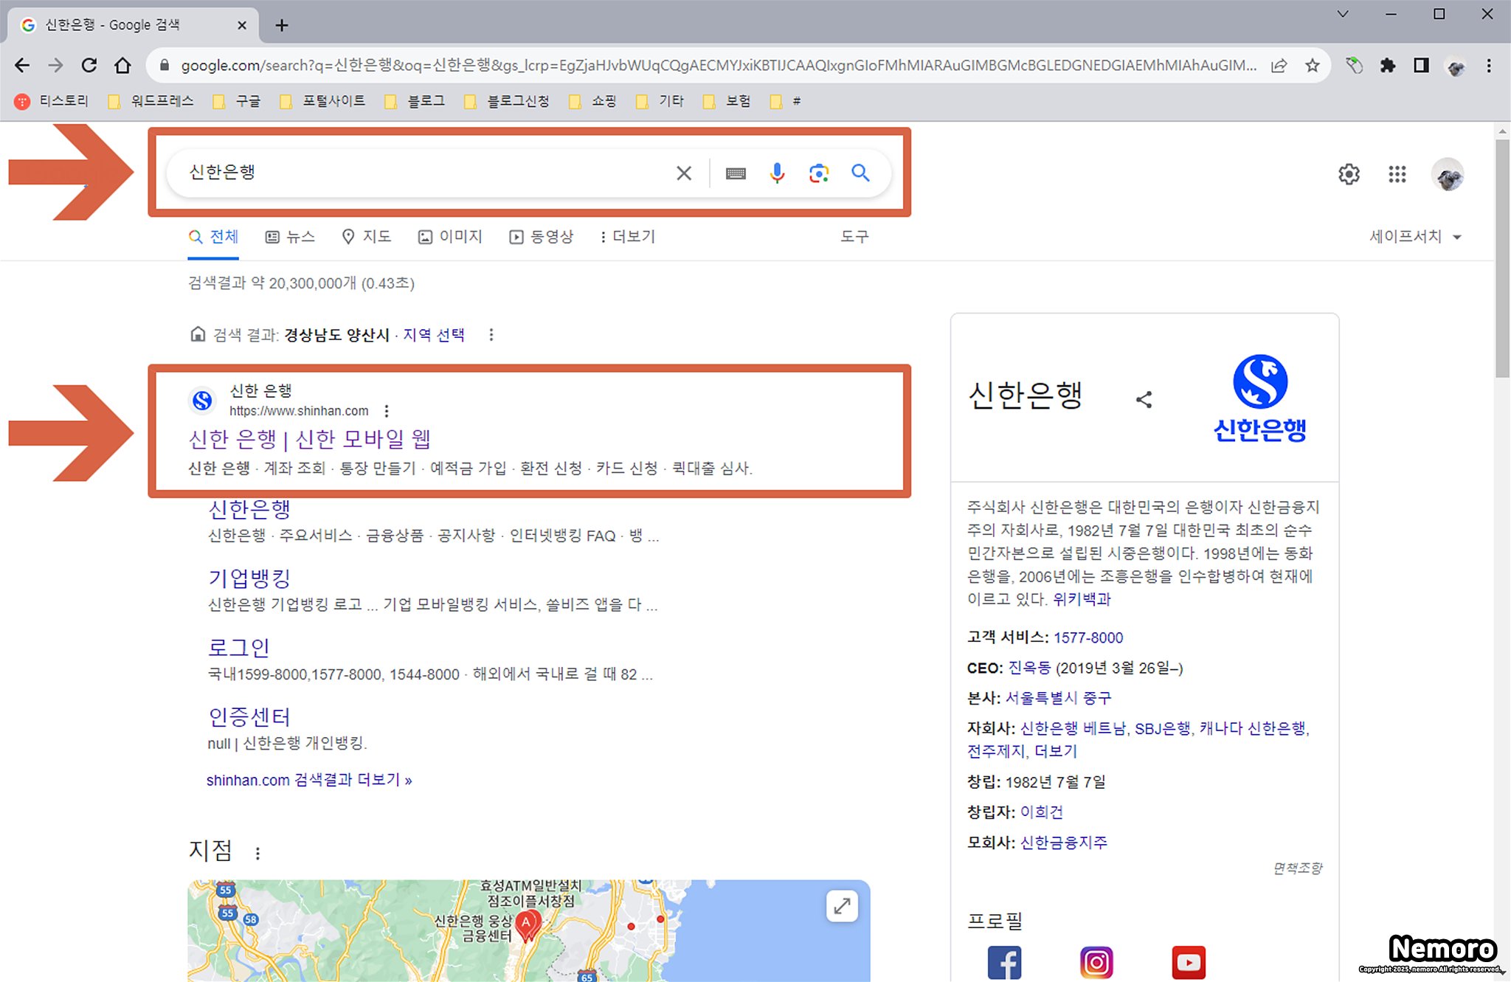1511x982 pixels.
Task: Open Google apps grid menu
Action: (1397, 174)
